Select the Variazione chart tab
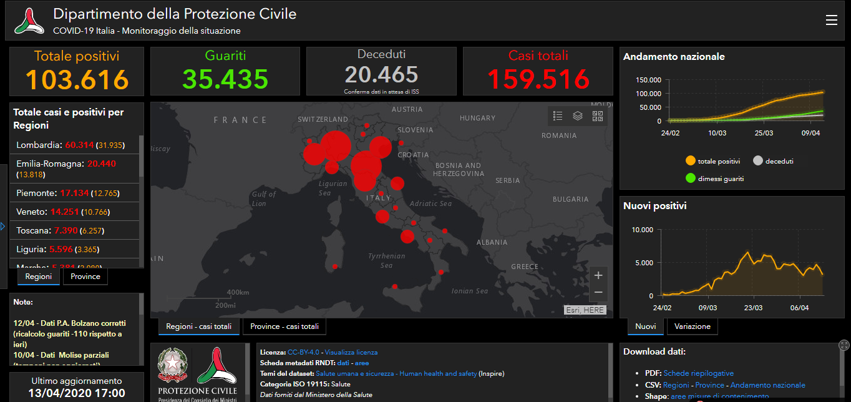This screenshot has height=402, width=851. pos(693,326)
